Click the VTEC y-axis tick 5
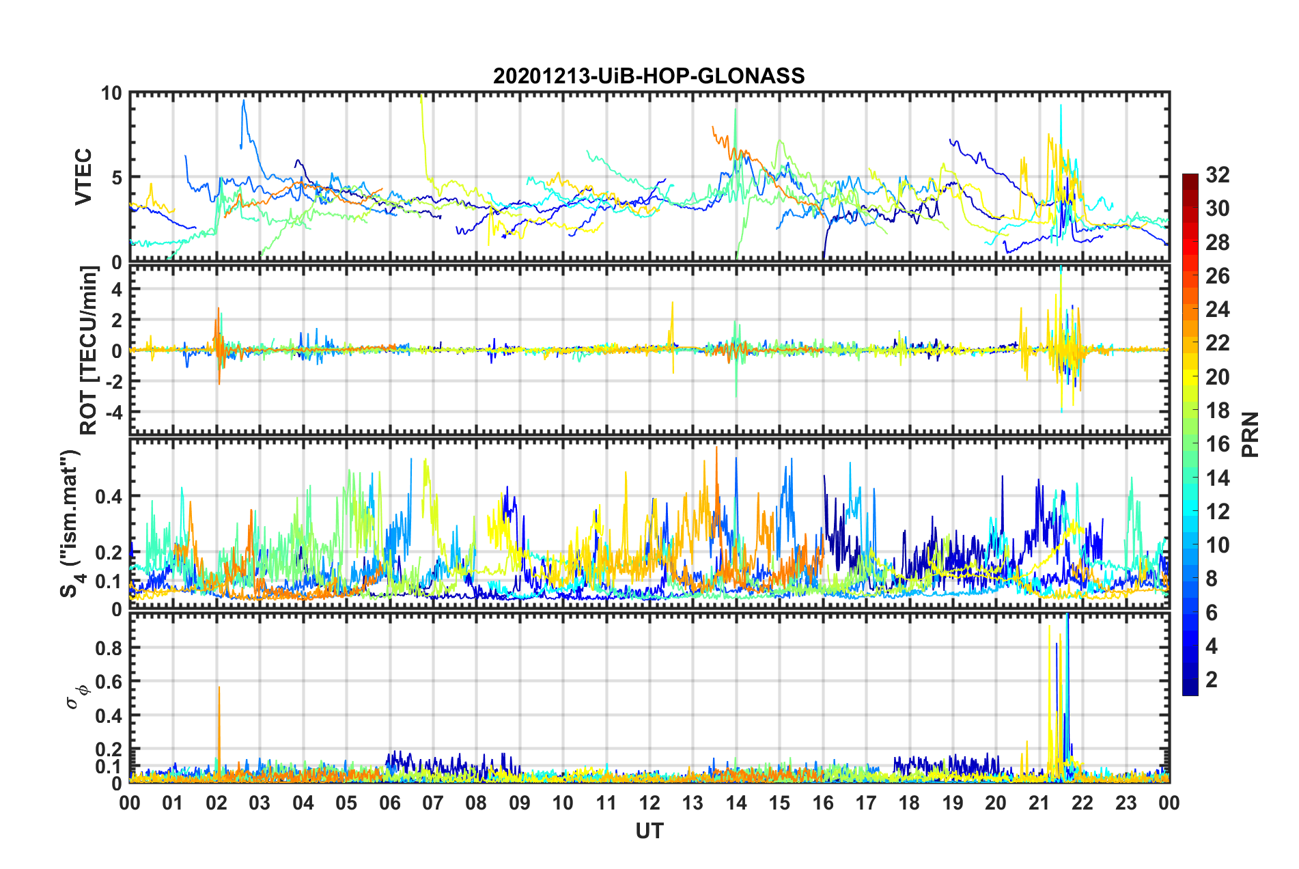1299x869 pixels. click(116, 178)
